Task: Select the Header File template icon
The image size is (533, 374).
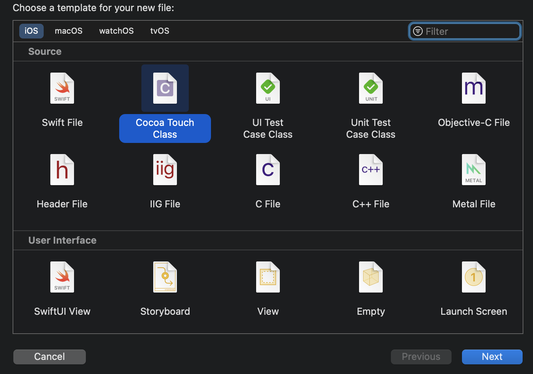Action: 62,170
